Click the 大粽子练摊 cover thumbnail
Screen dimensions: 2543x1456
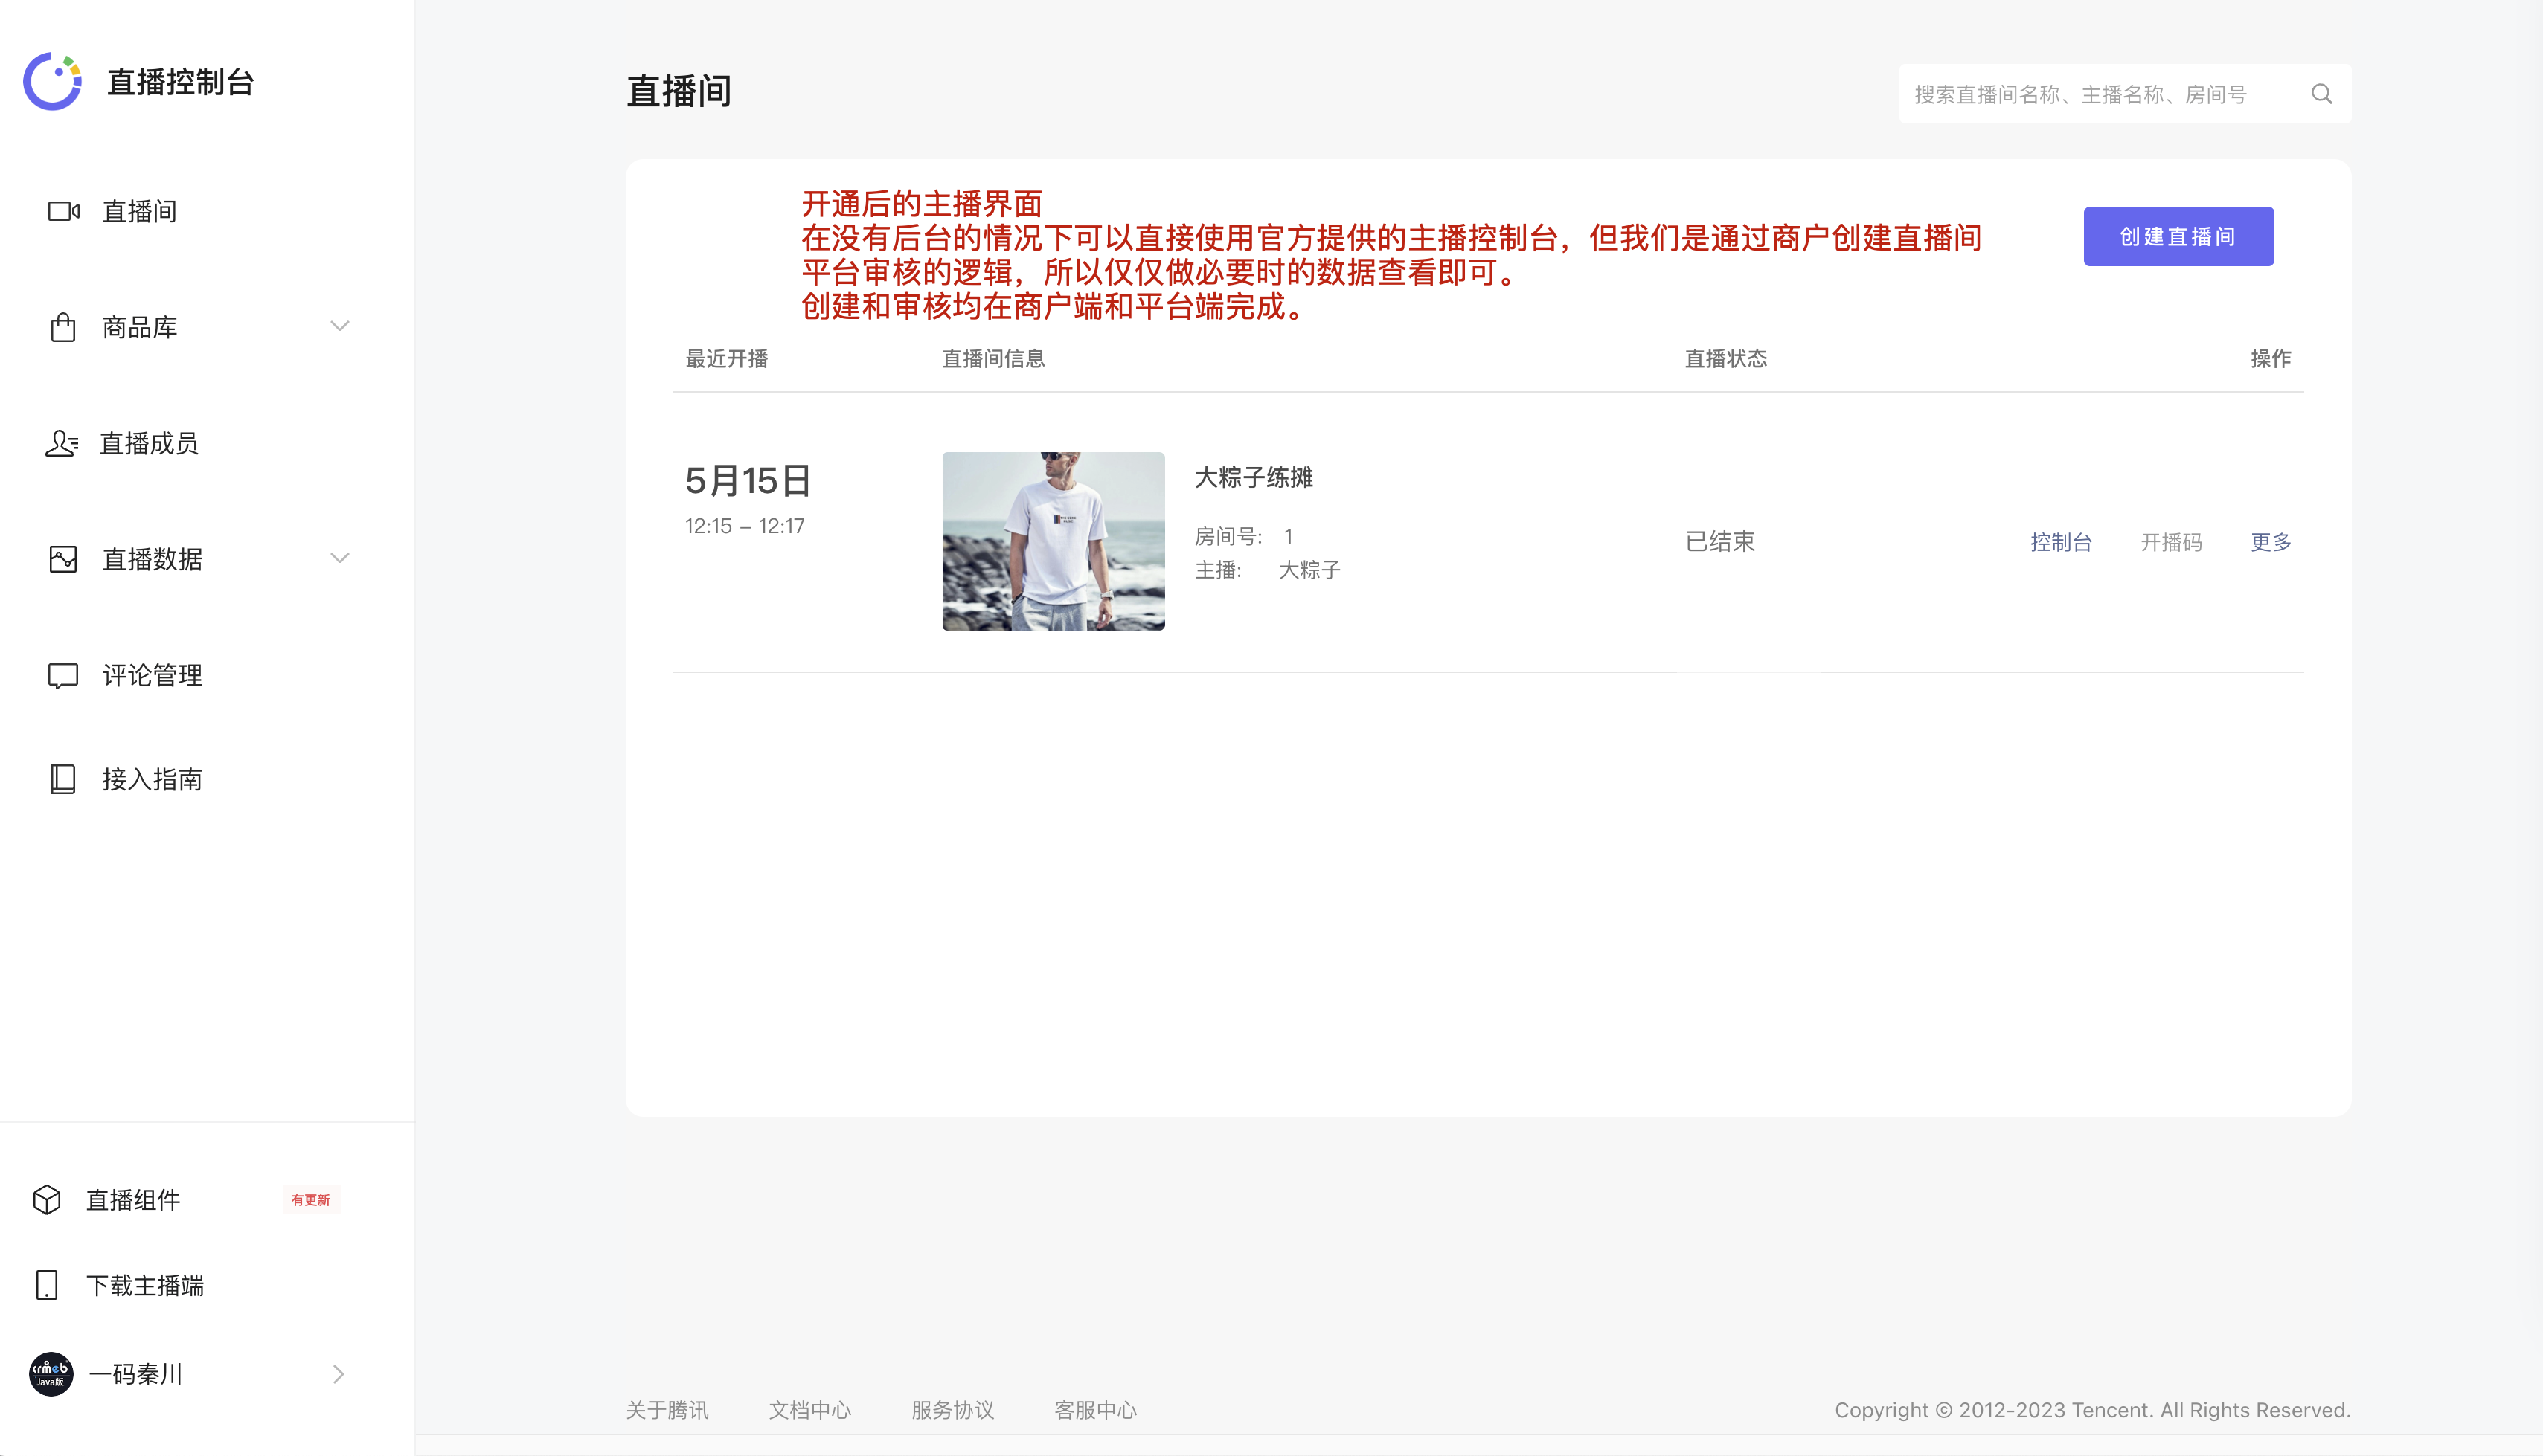point(1053,540)
